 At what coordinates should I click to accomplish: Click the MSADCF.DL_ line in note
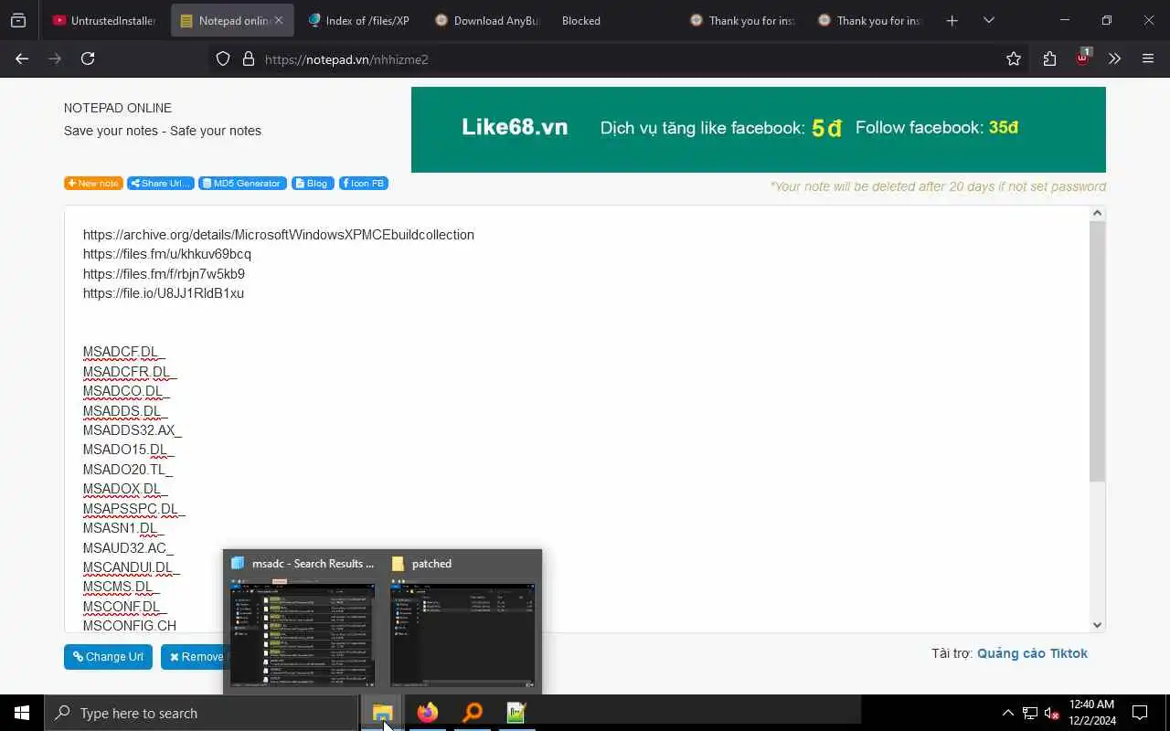pos(124,352)
